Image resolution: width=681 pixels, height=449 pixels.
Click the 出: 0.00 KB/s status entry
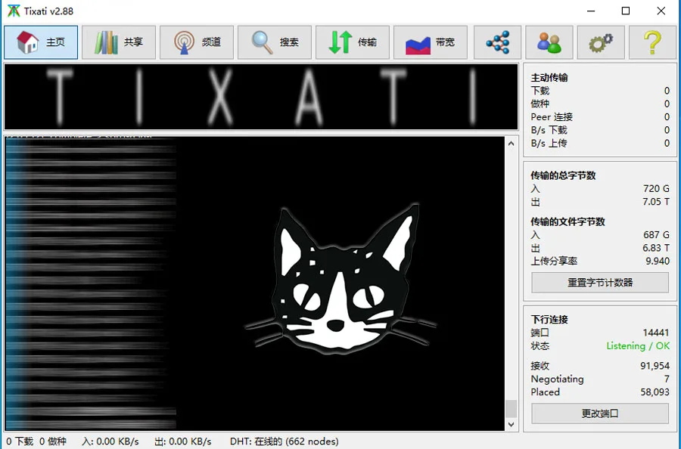[183, 441]
